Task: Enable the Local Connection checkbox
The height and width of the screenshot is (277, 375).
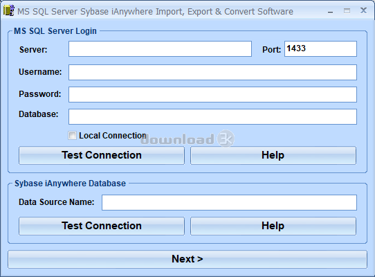Action: 72,136
